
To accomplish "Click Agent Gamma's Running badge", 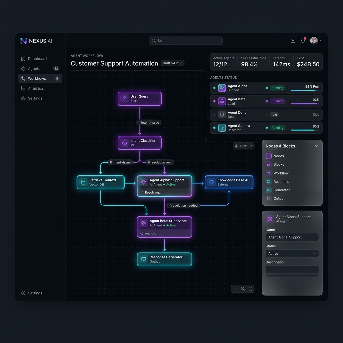I will tap(277, 128).
